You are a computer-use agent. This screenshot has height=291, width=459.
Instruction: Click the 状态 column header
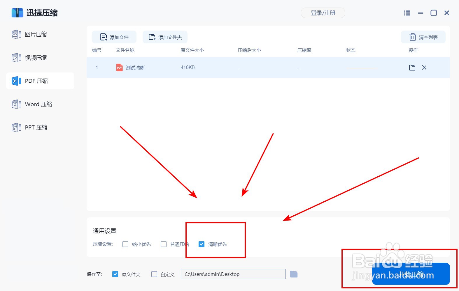351,50
